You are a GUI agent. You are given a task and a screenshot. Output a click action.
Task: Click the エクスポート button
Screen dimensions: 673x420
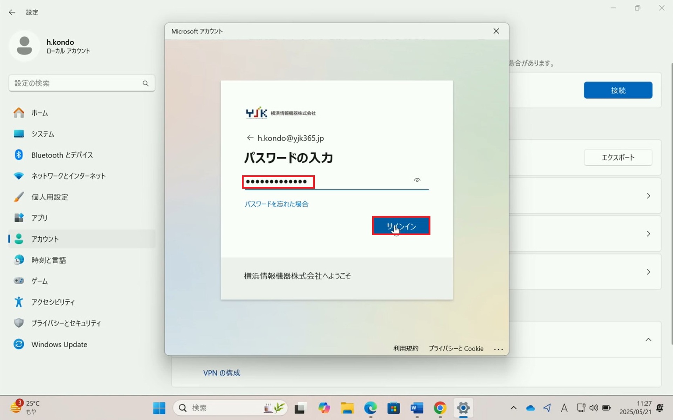coord(618,157)
